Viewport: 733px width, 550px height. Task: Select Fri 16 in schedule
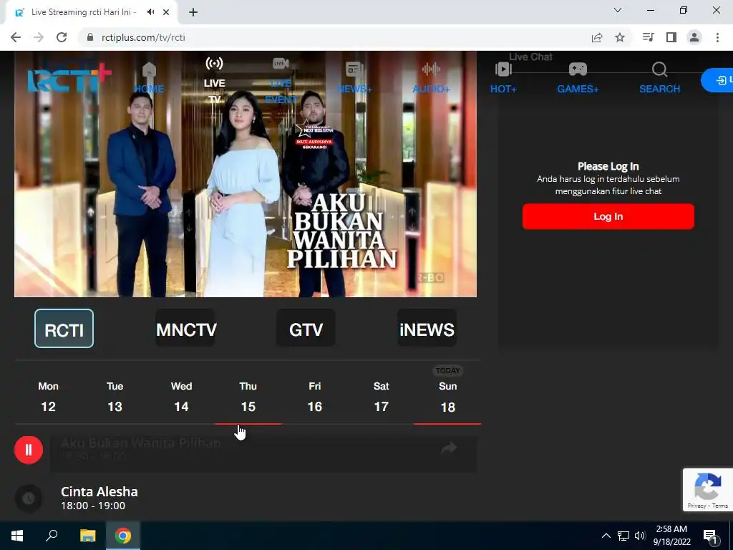[315, 397]
